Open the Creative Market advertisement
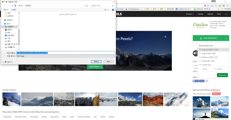231x120 pixels. 211,25
